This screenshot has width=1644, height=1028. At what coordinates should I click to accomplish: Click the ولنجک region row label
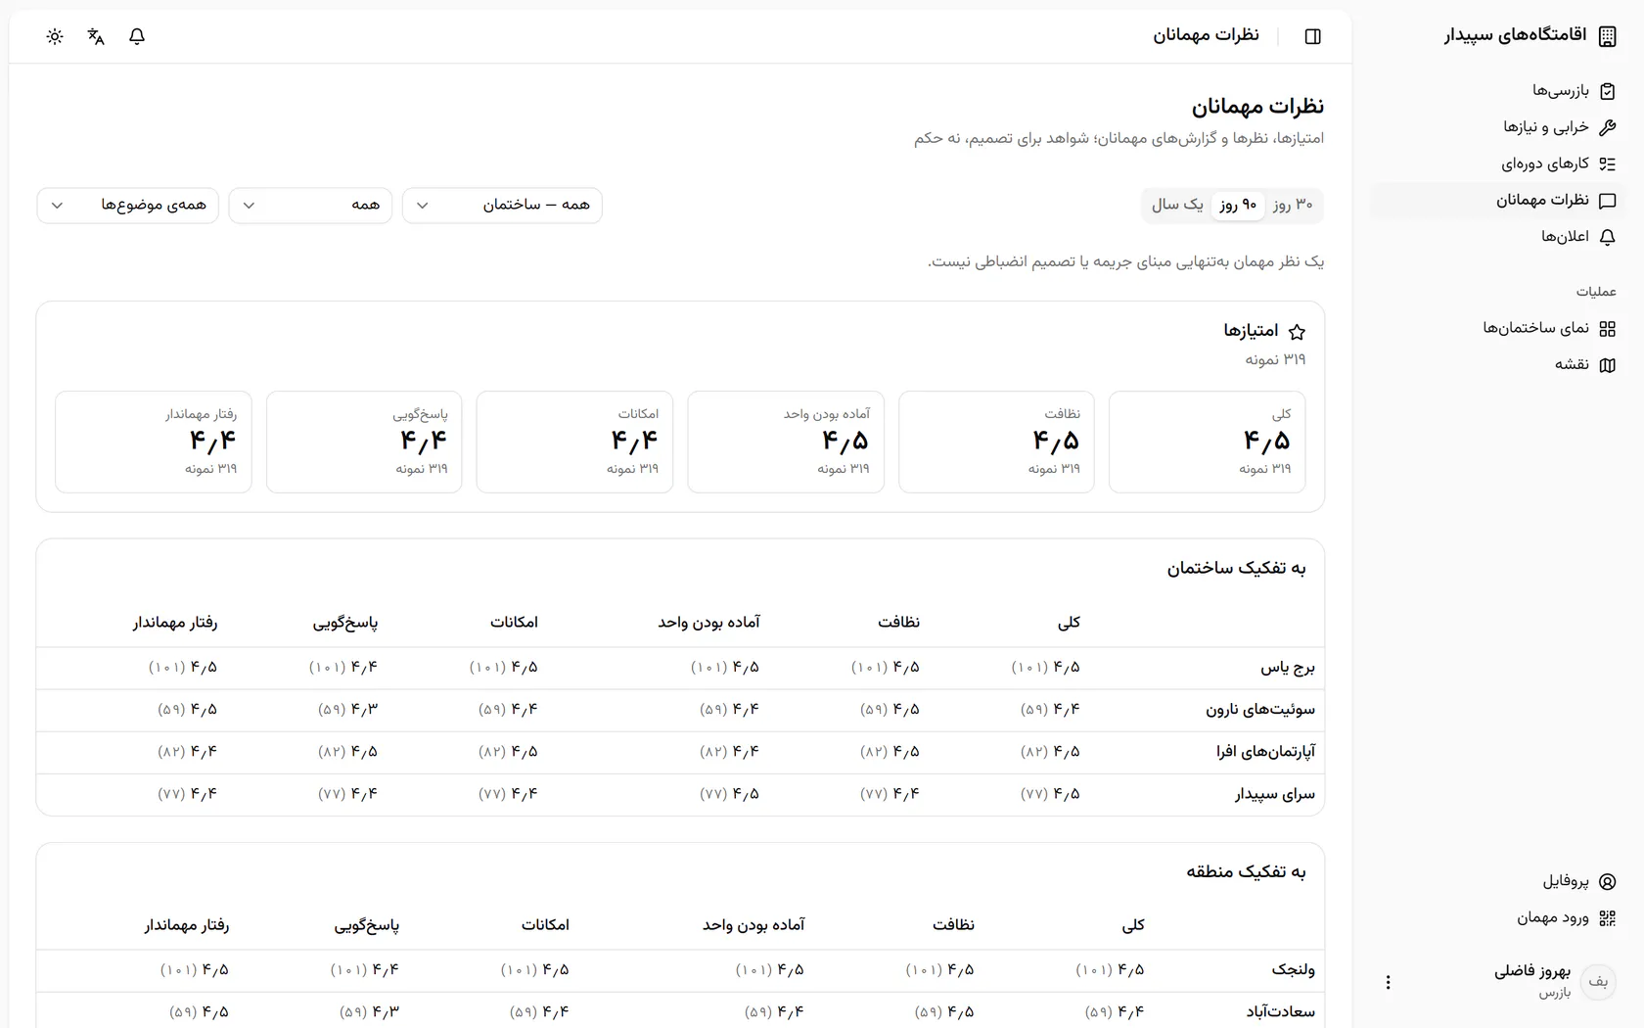1294,970
